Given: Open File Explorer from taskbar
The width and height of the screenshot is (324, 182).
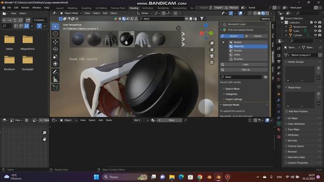Looking at the screenshot, I should click(172, 177).
